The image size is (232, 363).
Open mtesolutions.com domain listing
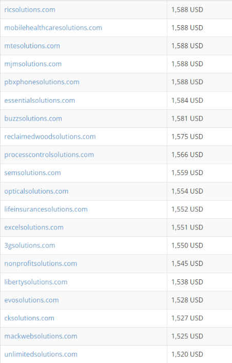(x=32, y=46)
